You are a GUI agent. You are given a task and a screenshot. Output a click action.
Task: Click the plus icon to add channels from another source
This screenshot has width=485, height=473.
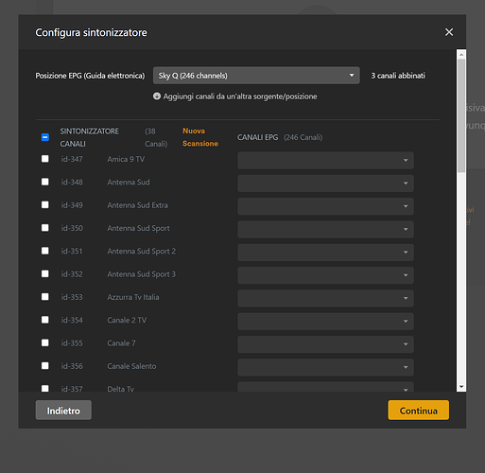tap(157, 96)
